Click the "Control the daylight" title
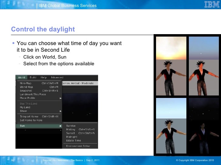The image size is (221, 165). point(43,29)
